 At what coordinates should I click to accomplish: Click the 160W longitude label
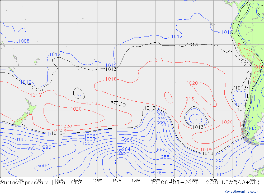[78, 180]
